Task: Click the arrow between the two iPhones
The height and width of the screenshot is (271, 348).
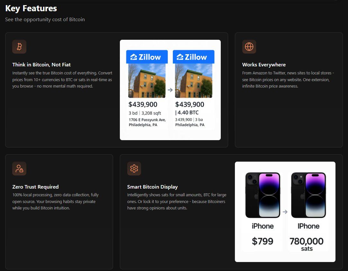Action: pos(285,212)
